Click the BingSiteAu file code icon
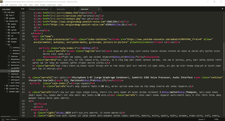The image size is (225, 121). (9, 59)
